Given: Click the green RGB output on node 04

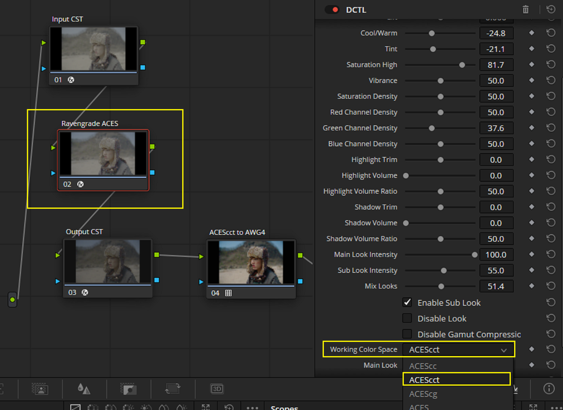Looking at the screenshot, I should coord(300,255).
